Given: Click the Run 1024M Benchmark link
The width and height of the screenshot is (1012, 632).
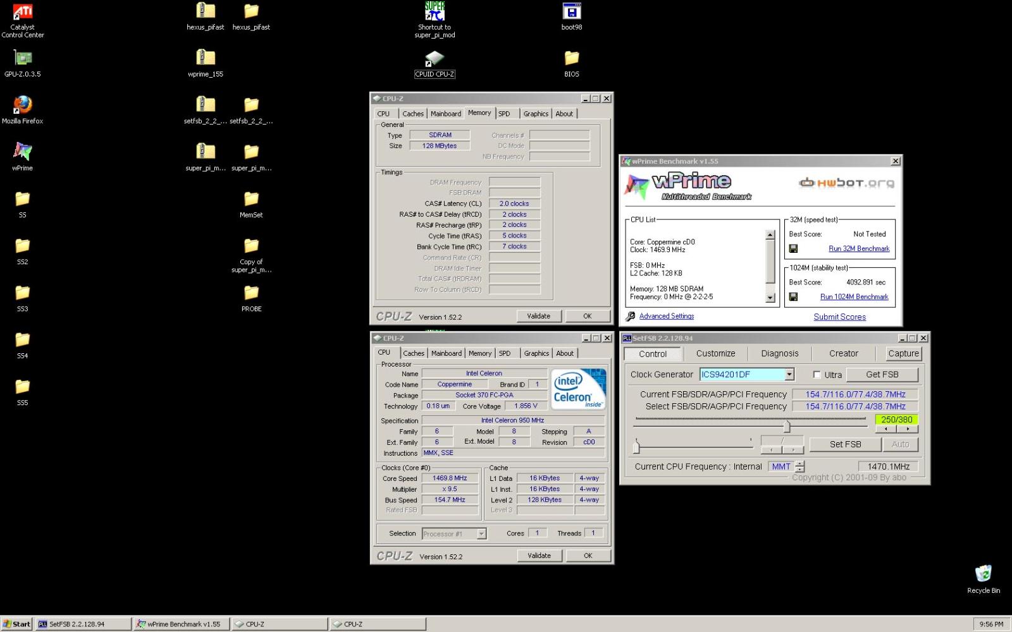Looking at the screenshot, I should [855, 296].
